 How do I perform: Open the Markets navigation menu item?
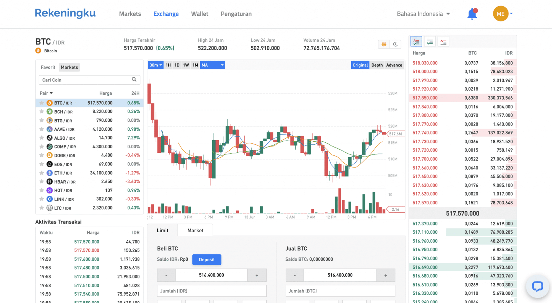tap(130, 14)
